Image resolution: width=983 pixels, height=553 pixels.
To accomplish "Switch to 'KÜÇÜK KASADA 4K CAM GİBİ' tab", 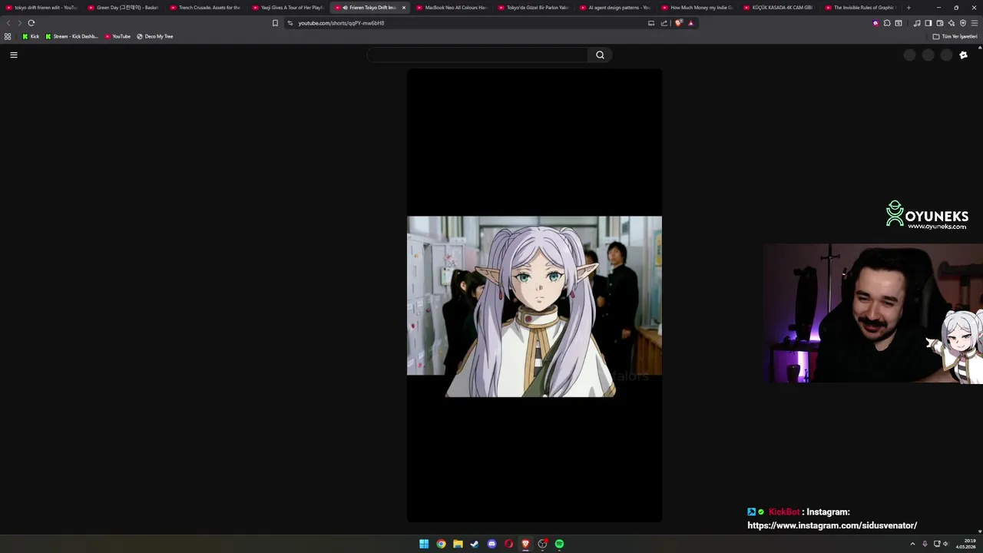I will point(779,8).
